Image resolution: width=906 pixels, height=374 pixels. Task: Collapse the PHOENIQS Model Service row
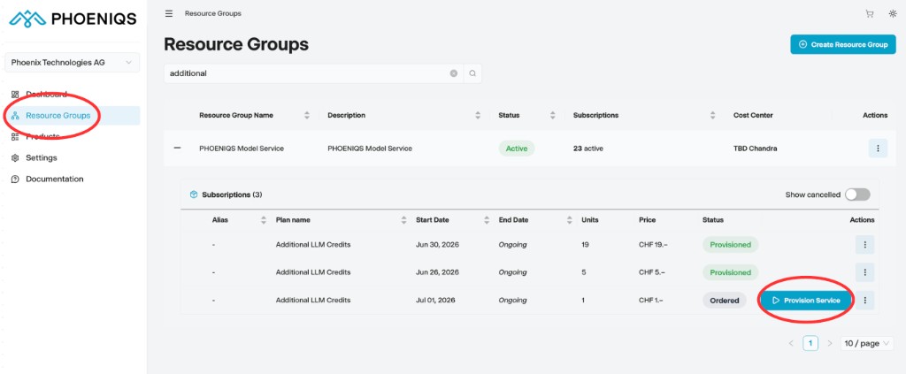tap(177, 149)
